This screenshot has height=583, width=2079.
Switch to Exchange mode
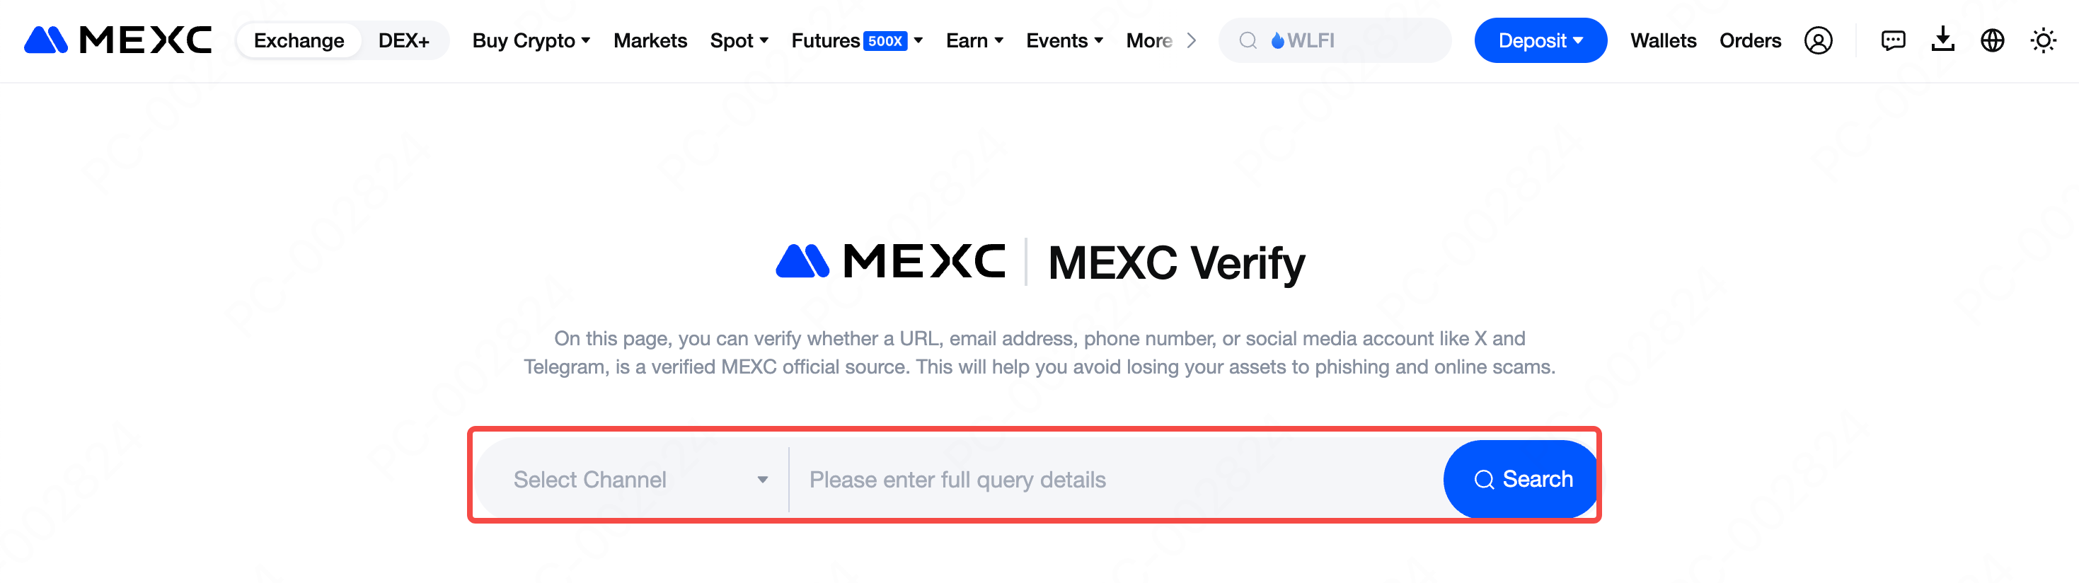point(299,40)
